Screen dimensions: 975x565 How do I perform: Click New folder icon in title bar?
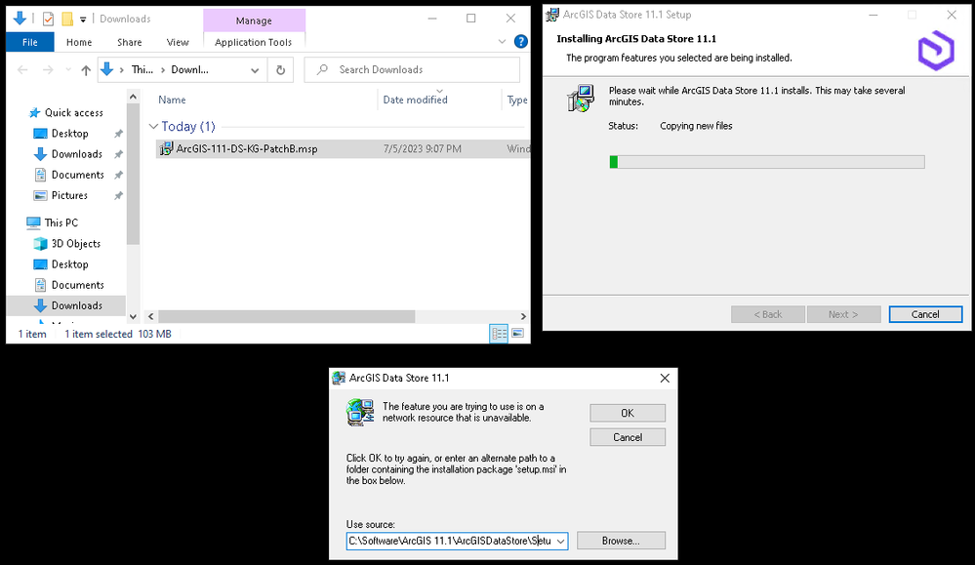point(67,19)
